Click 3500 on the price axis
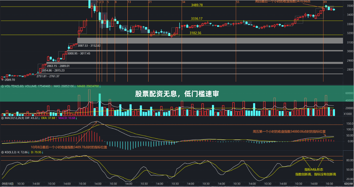 coord(350,6)
